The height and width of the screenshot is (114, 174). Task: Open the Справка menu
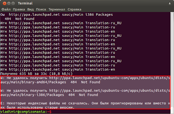point(74,9)
